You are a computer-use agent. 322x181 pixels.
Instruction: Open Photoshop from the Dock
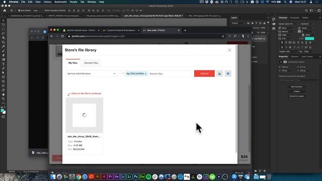tap(135, 176)
